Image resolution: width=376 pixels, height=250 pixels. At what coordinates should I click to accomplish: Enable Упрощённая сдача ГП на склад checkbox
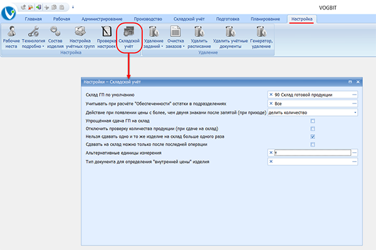pos(313,121)
